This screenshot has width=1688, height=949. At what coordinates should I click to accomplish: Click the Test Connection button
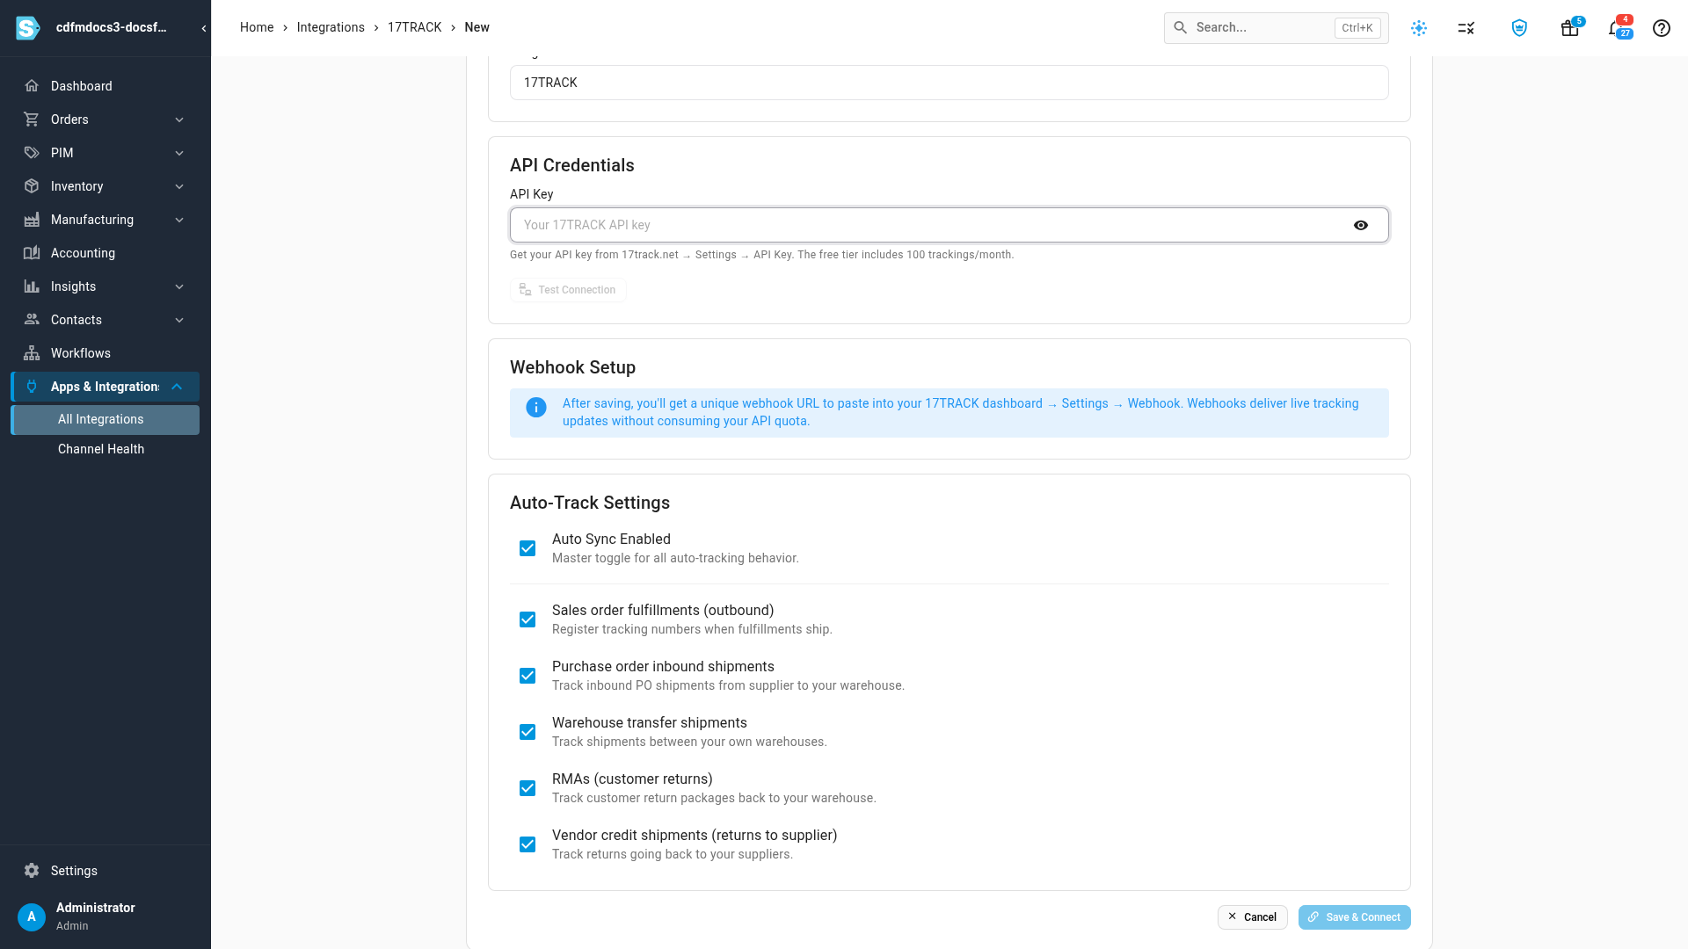point(568,290)
